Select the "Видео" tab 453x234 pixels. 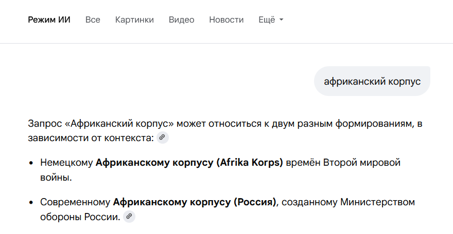click(181, 20)
